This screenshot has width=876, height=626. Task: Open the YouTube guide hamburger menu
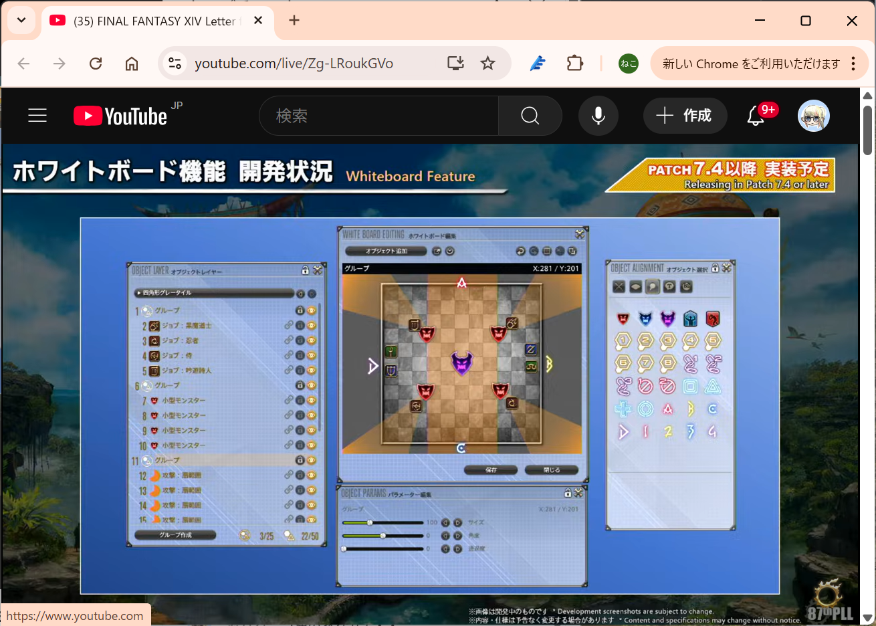click(x=37, y=116)
